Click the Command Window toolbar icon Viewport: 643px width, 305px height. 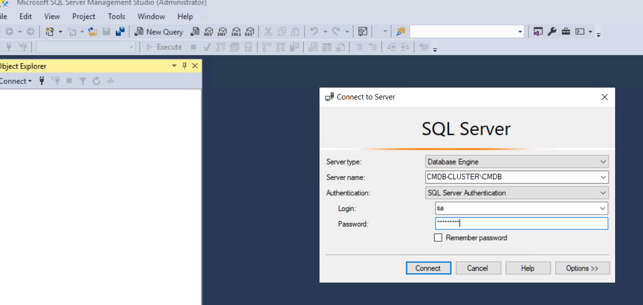[580, 32]
